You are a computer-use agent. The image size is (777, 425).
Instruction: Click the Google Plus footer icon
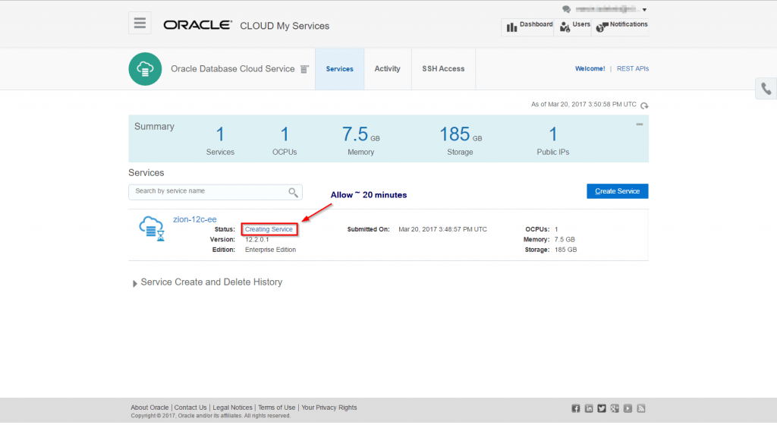click(615, 408)
